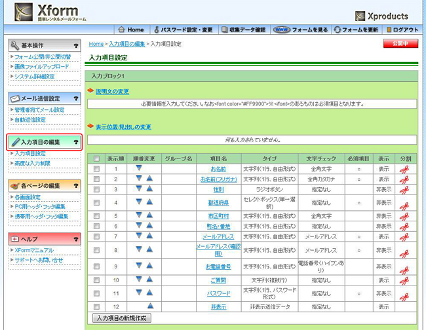Open the 説明文の変更 link

(x=112, y=92)
